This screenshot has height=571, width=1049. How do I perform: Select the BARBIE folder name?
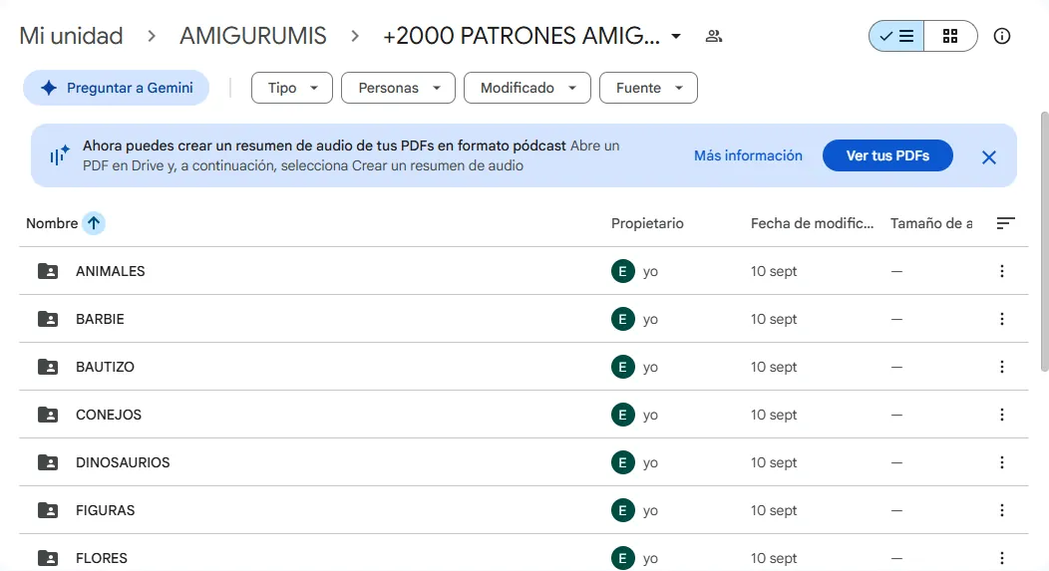coord(100,319)
